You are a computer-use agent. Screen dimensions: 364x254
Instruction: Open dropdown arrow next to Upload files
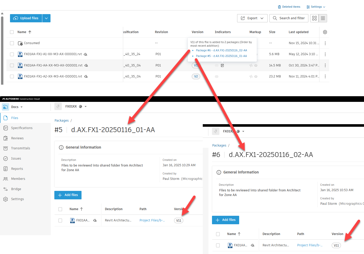pos(46,18)
